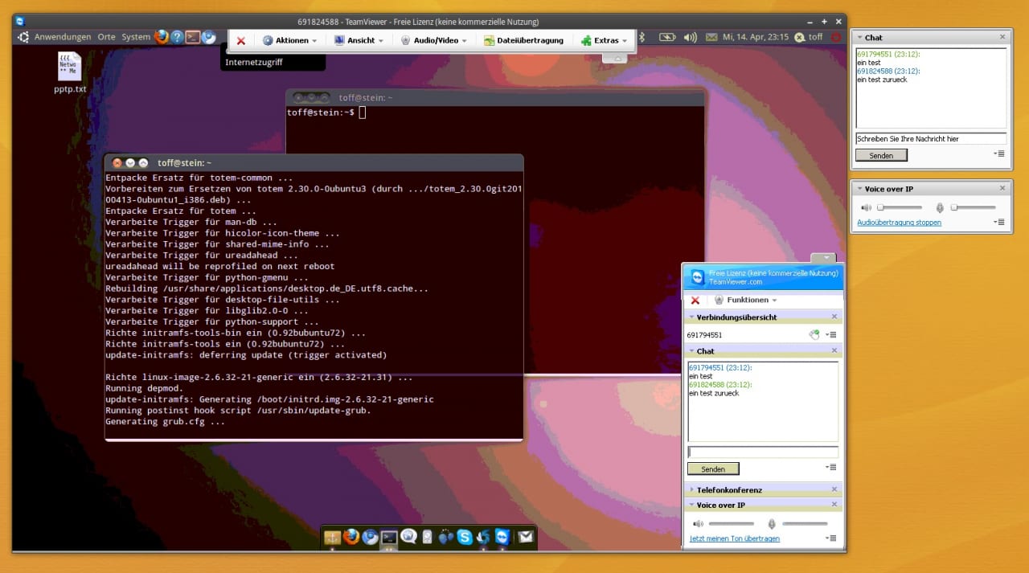Open the Funktionen dropdown in remote TeamViewer panel

click(x=745, y=300)
